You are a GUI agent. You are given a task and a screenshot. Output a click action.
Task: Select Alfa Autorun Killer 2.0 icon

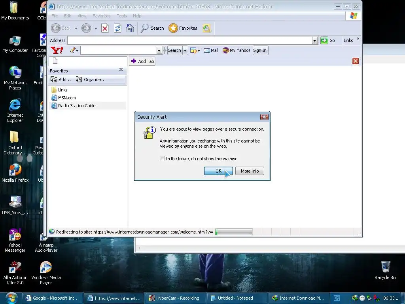(15, 273)
